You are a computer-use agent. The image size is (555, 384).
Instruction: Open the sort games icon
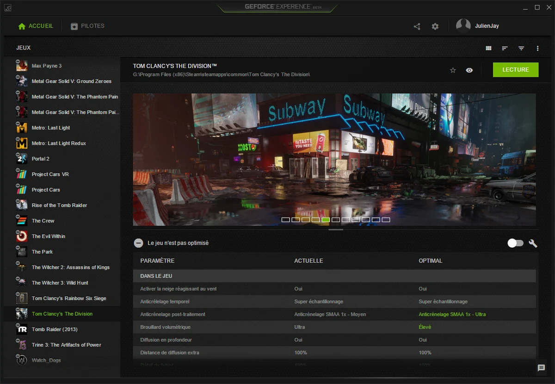pos(505,48)
